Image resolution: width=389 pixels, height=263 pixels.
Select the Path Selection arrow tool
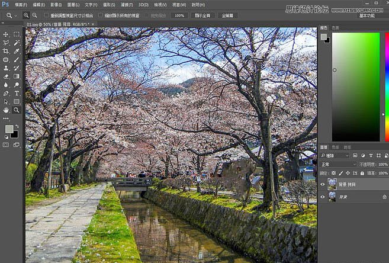(x=6, y=102)
